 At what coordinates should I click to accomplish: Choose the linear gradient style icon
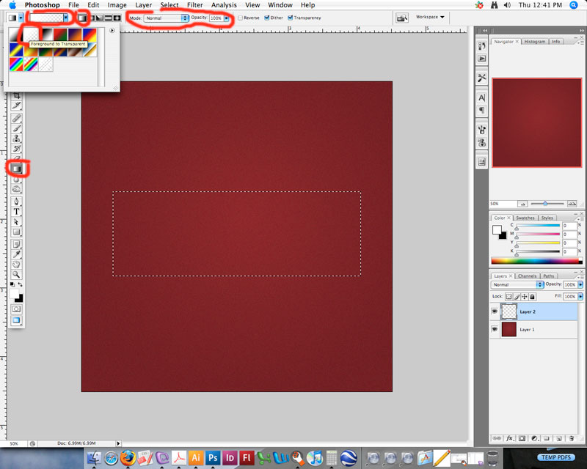83,17
